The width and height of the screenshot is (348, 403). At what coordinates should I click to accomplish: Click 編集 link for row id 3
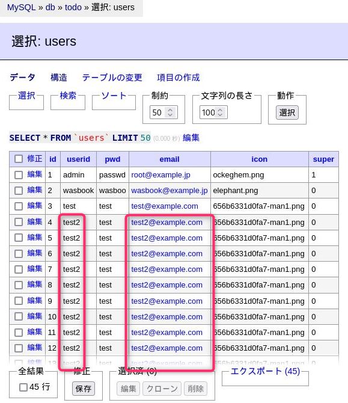pos(35,206)
